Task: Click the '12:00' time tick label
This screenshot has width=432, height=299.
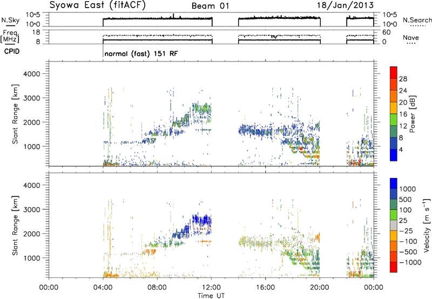Action: tap(211, 288)
